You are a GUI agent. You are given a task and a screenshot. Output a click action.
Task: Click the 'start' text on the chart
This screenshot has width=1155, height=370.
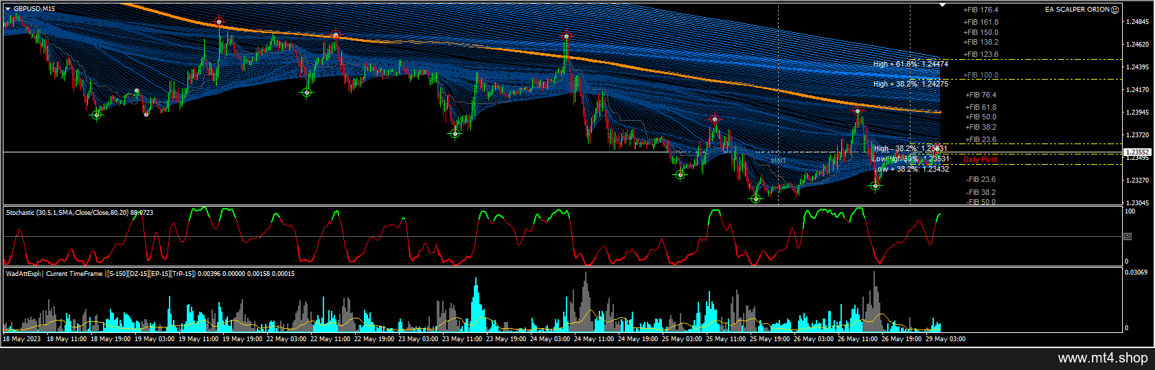point(778,160)
